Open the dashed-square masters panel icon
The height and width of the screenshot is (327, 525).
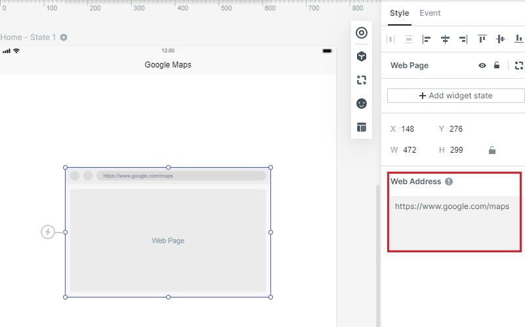click(x=362, y=80)
